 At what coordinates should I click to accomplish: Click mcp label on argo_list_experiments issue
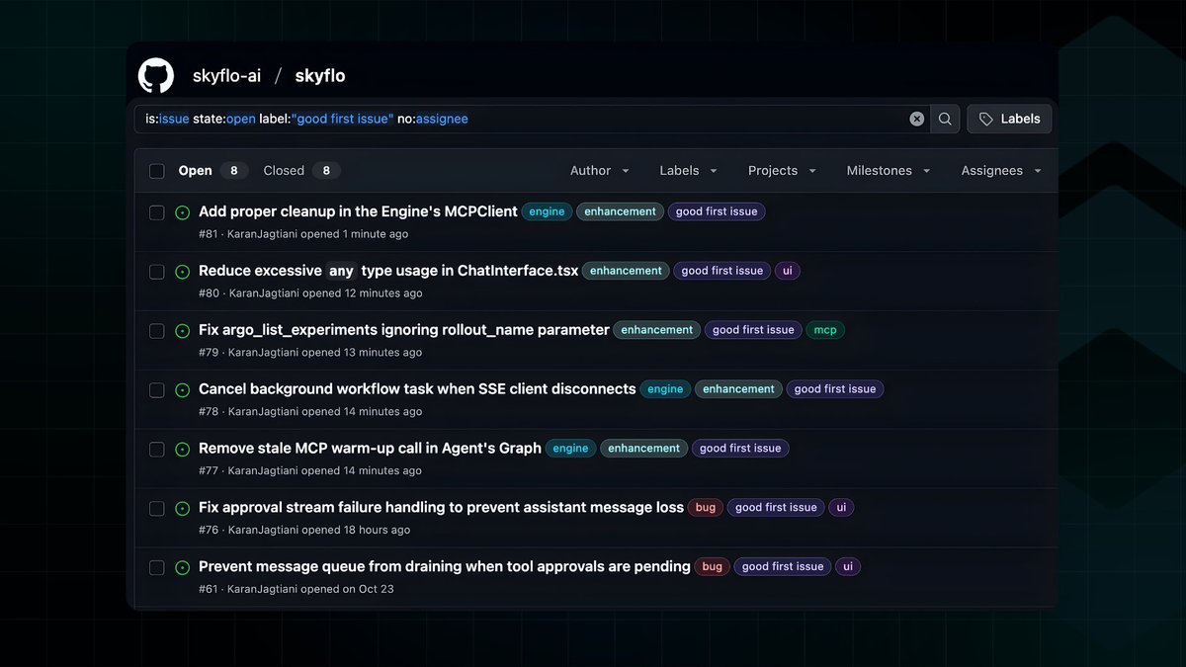825,330
